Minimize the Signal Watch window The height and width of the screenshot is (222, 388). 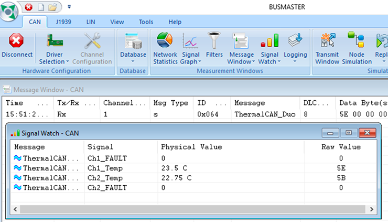click(x=330, y=133)
